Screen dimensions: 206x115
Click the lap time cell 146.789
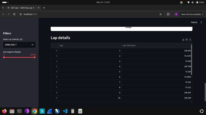tap(156, 66)
